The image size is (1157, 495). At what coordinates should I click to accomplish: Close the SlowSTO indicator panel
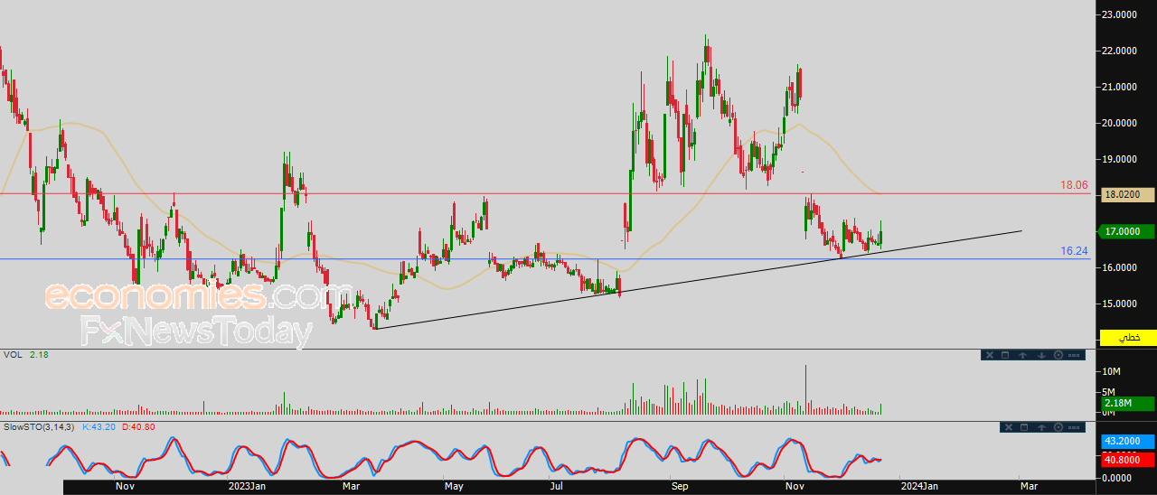[1007, 426]
